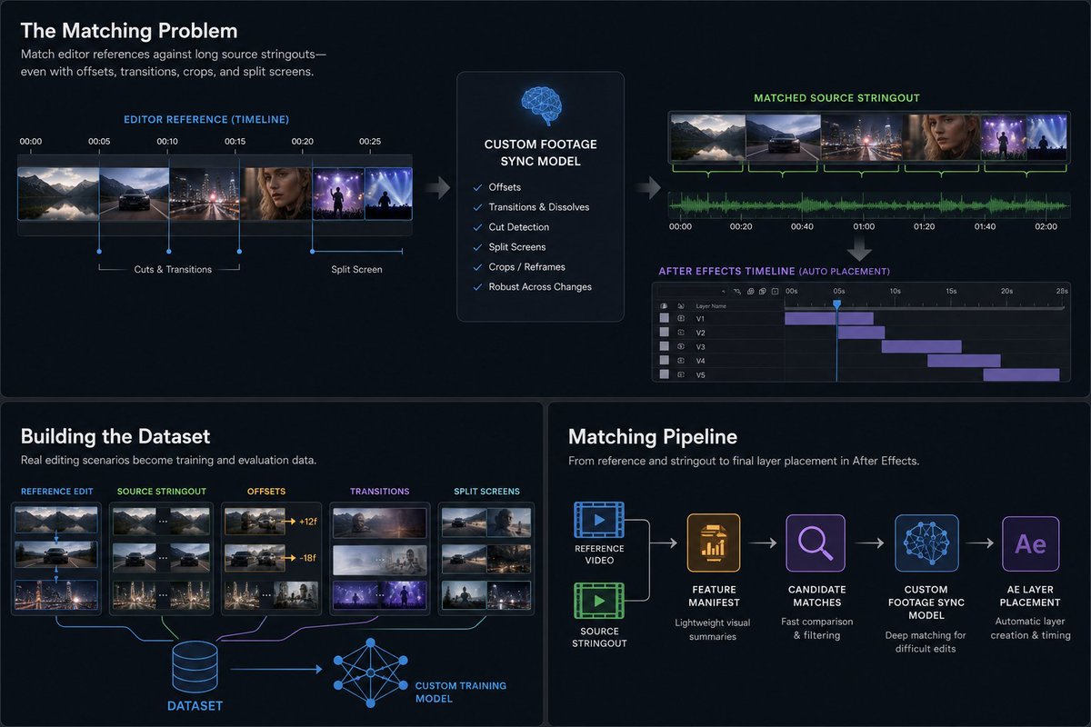Screen dimensions: 1091x727
Task: Toggle the Cut Detection checkmark
Action: pyautogui.click(x=478, y=227)
